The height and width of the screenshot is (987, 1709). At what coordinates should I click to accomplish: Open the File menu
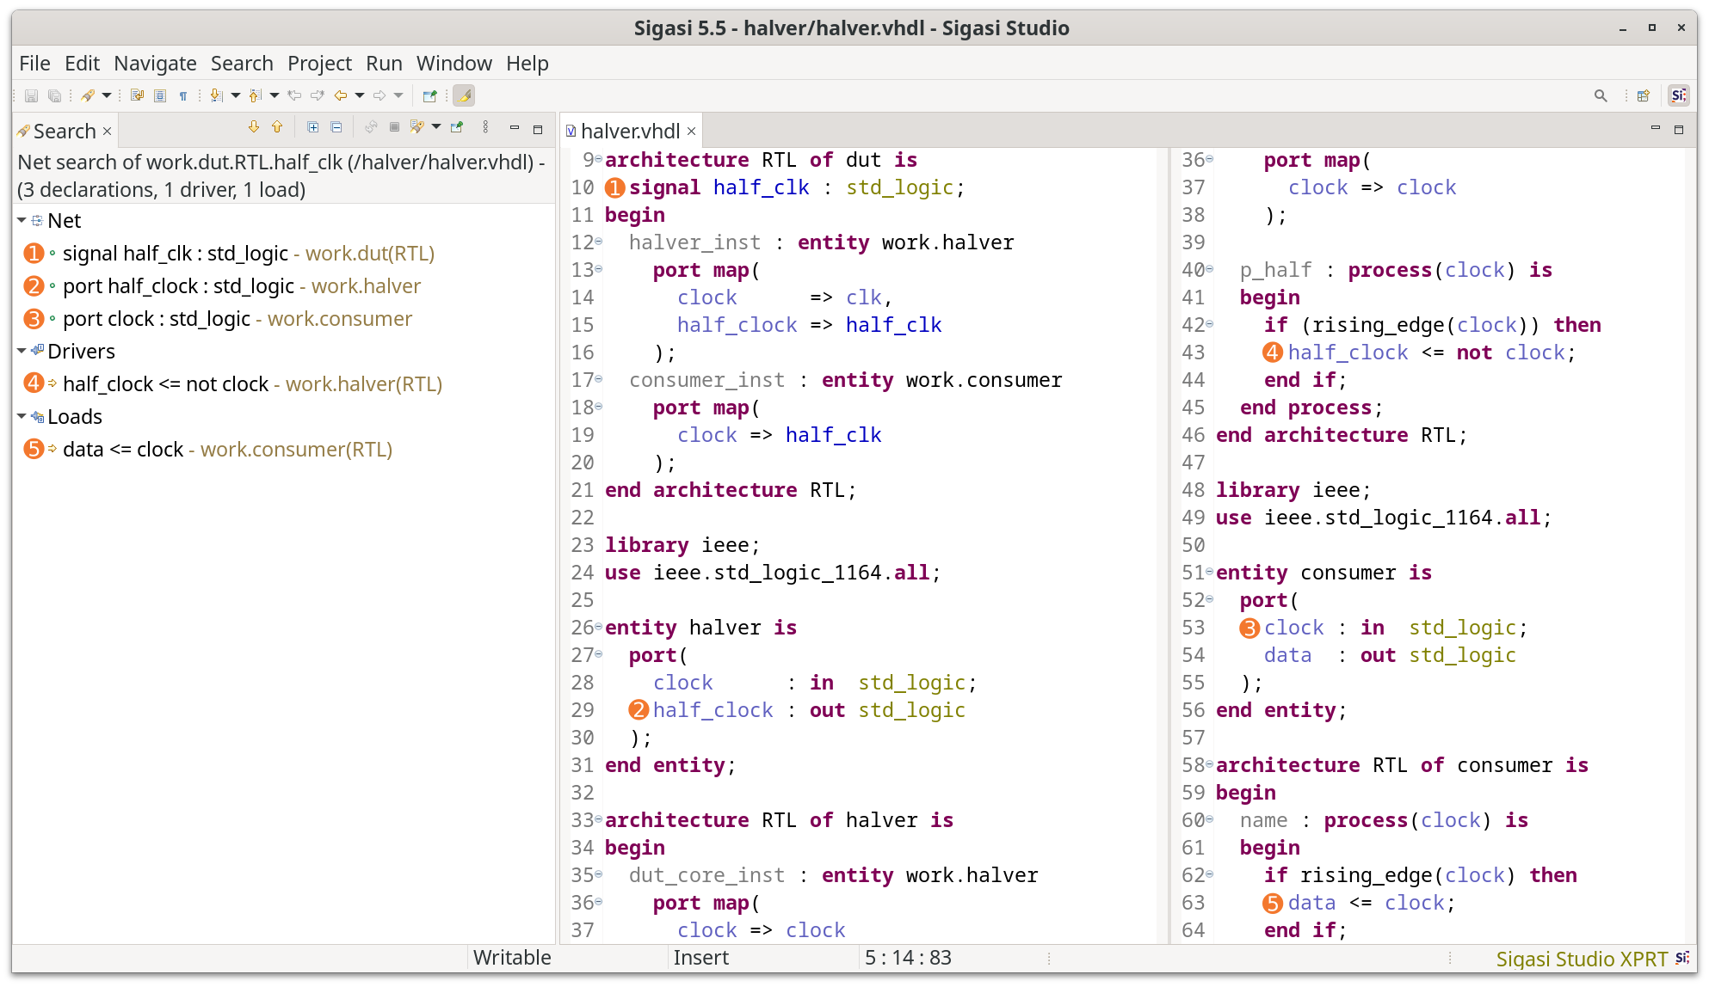coord(34,64)
